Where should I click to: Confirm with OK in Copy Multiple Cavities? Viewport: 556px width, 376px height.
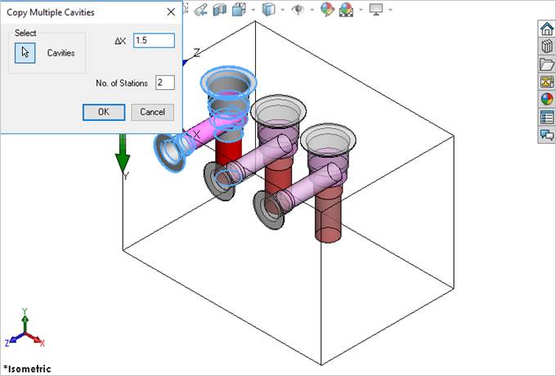(x=104, y=112)
